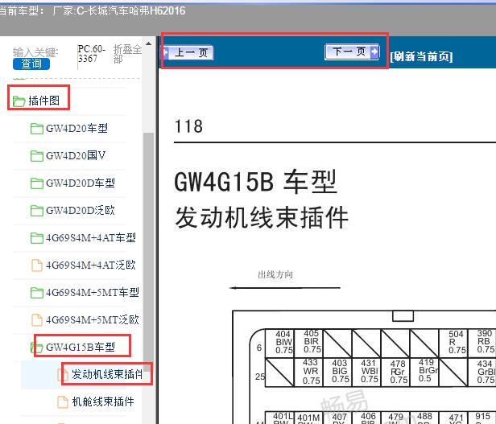Image resolution: width=496 pixels, height=424 pixels.
Task: Click the PC.60-3367 link
Action: 91,54
